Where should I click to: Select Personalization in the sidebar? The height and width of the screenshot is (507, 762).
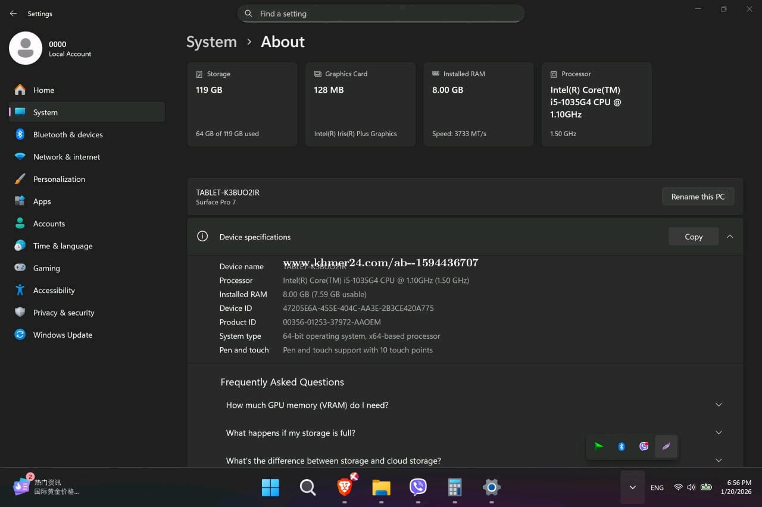coord(59,180)
